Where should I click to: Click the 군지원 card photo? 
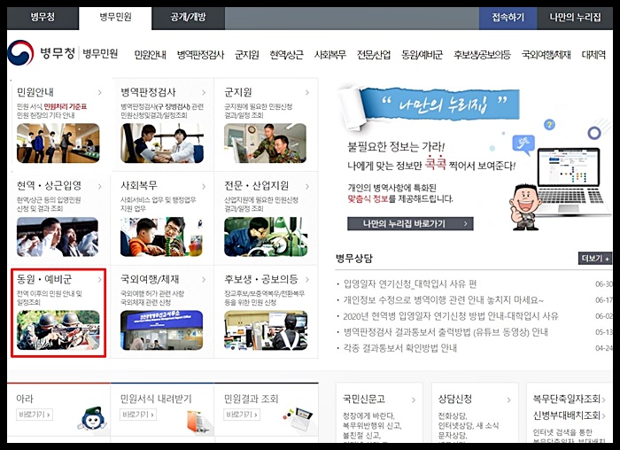click(x=266, y=144)
